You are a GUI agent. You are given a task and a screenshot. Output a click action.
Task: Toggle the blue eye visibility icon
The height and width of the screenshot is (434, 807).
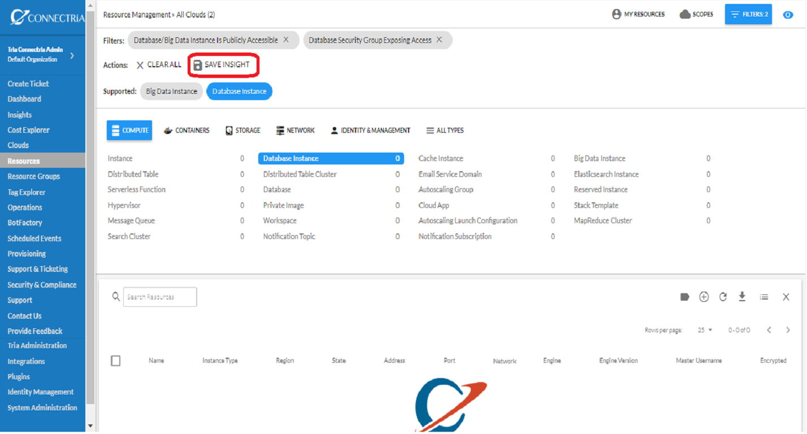(788, 15)
